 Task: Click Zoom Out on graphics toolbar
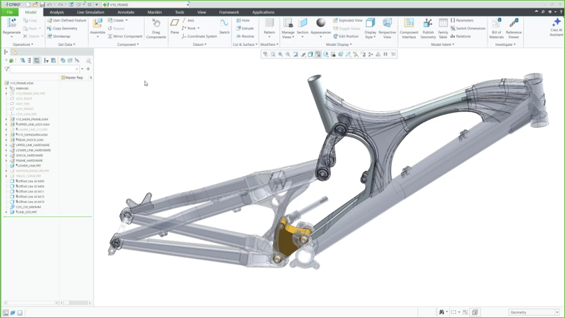pyautogui.click(x=288, y=54)
